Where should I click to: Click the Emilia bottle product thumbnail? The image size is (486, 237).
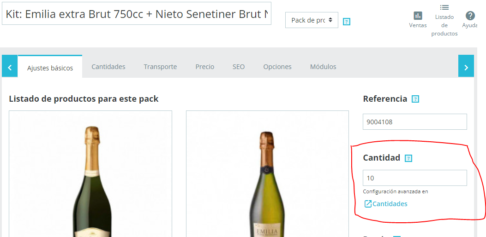coord(267,184)
